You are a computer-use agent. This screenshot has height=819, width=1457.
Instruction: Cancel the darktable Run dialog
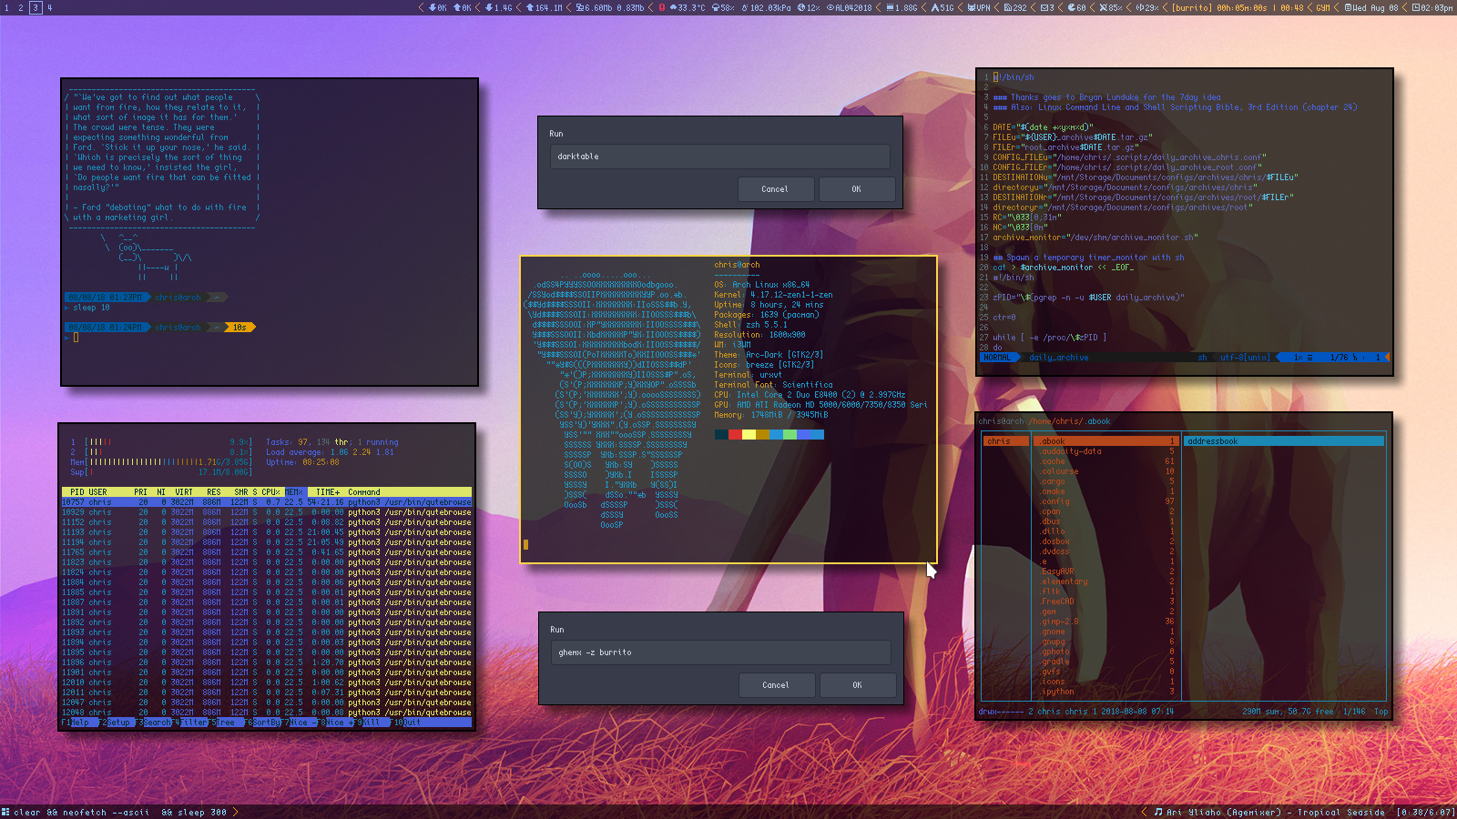click(x=775, y=189)
